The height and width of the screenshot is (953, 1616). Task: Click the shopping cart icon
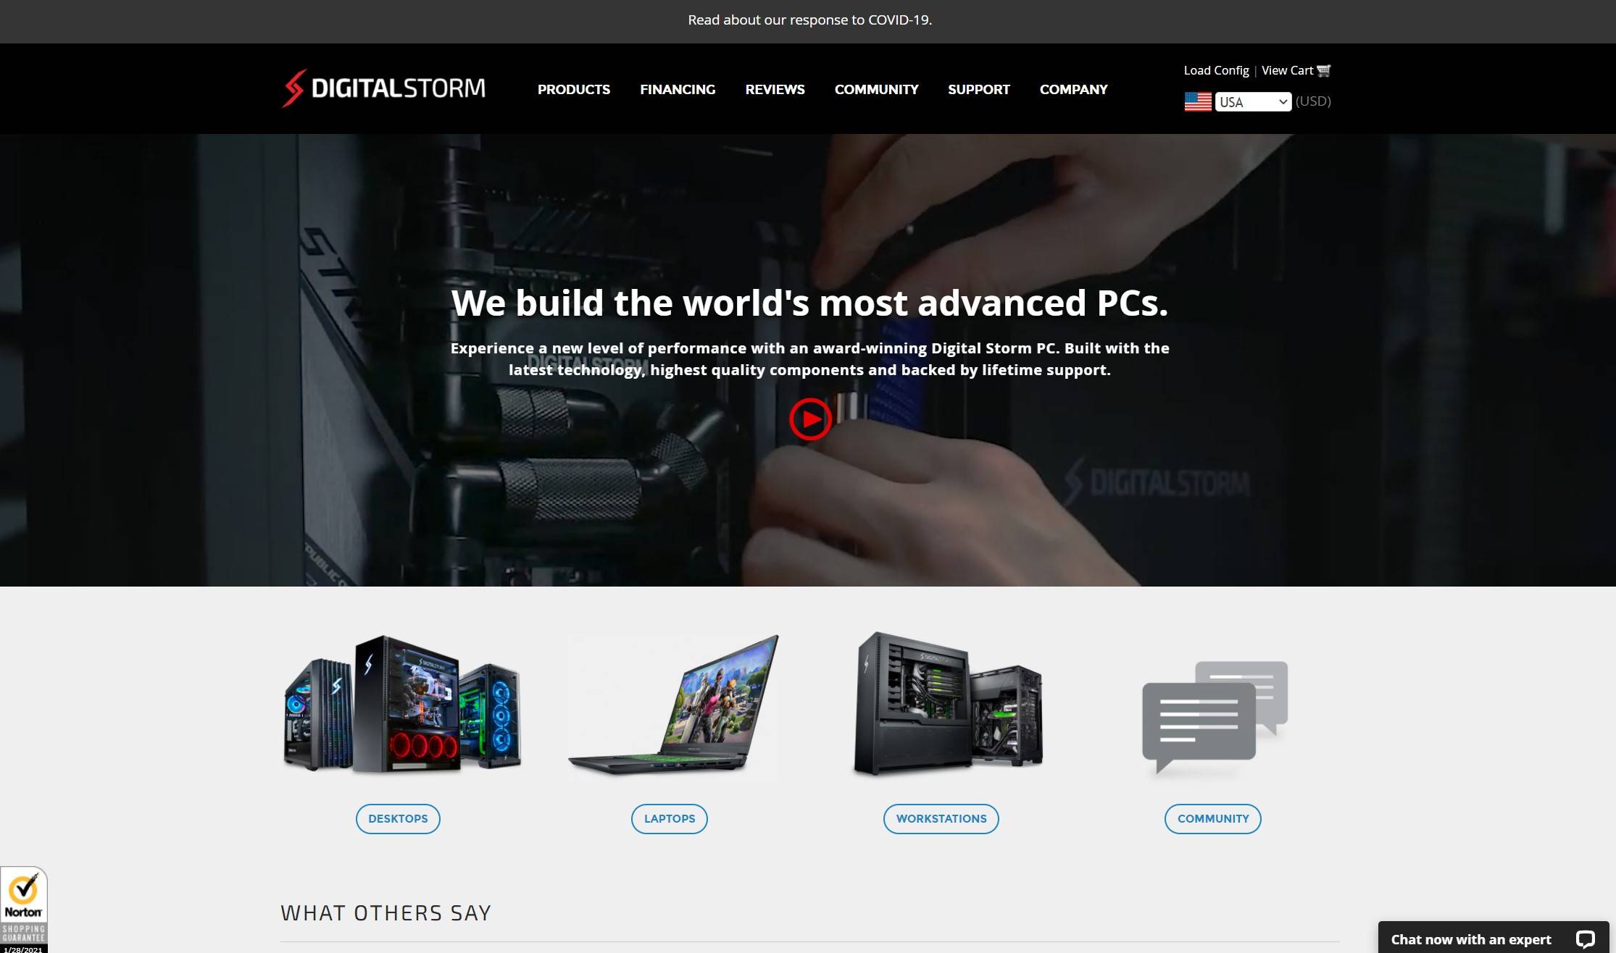(1323, 70)
